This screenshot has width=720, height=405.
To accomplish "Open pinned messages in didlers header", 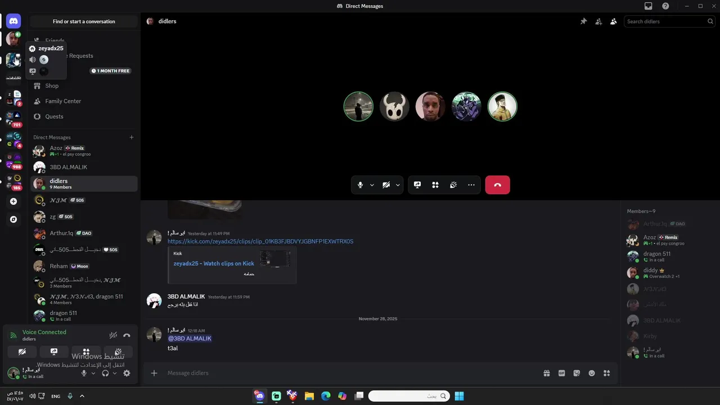I will coord(583,21).
